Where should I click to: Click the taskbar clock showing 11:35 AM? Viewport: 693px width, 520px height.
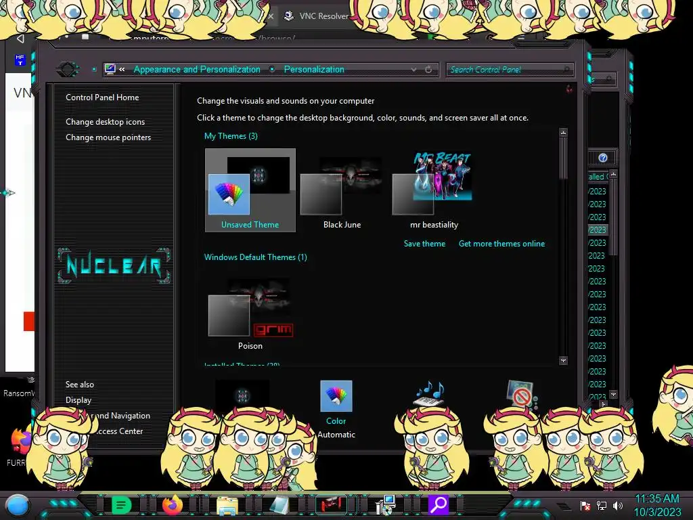[x=657, y=505]
